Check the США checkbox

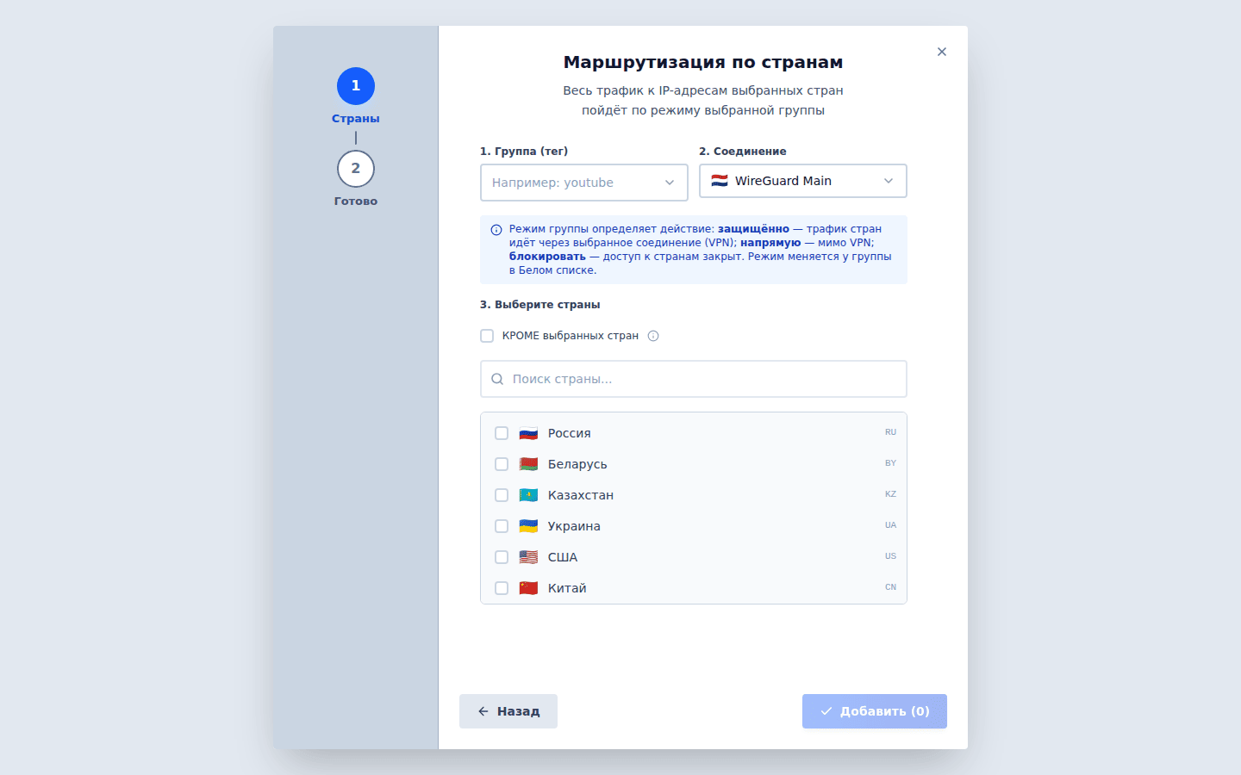pyautogui.click(x=502, y=557)
